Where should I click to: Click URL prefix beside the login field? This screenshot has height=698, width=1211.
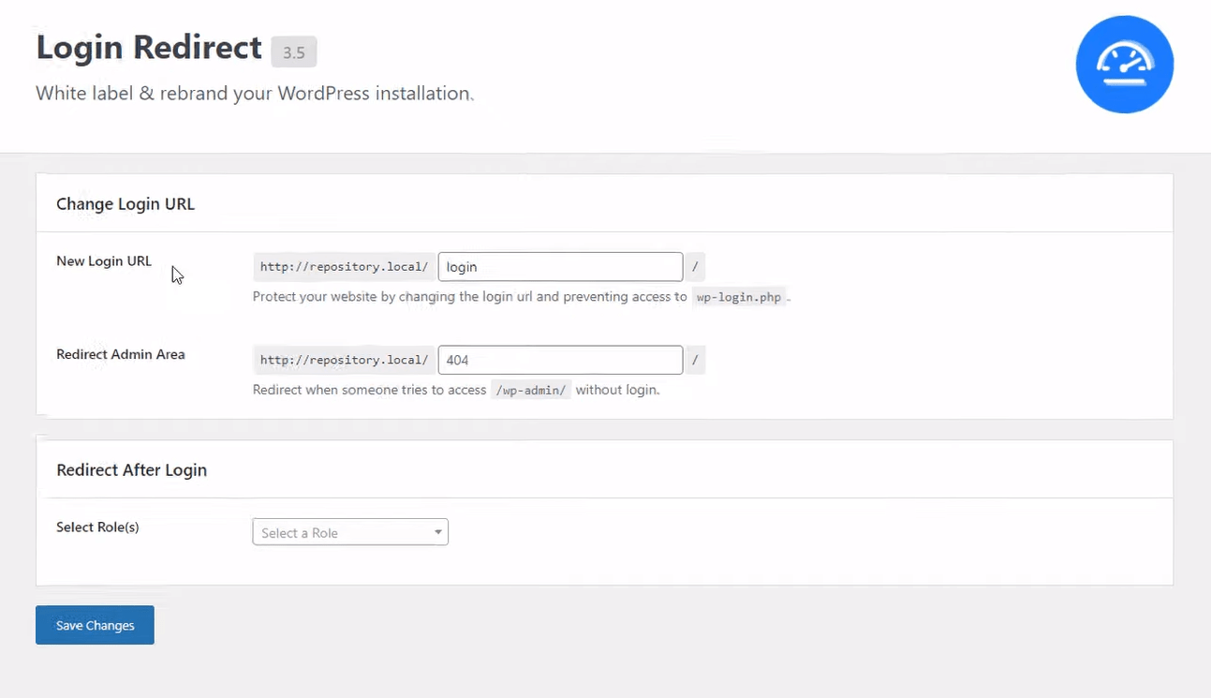(x=344, y=267)
